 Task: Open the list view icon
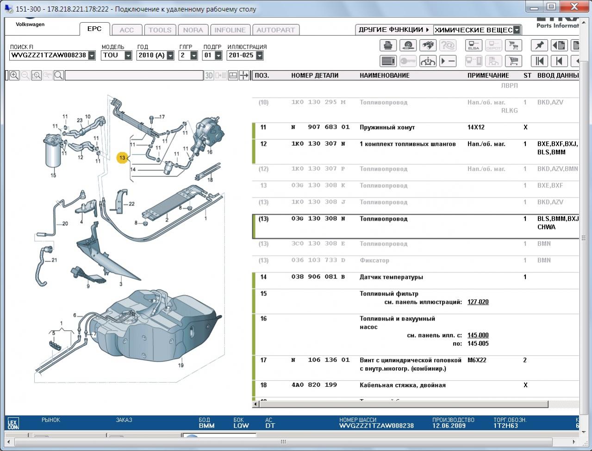point(388,61)
